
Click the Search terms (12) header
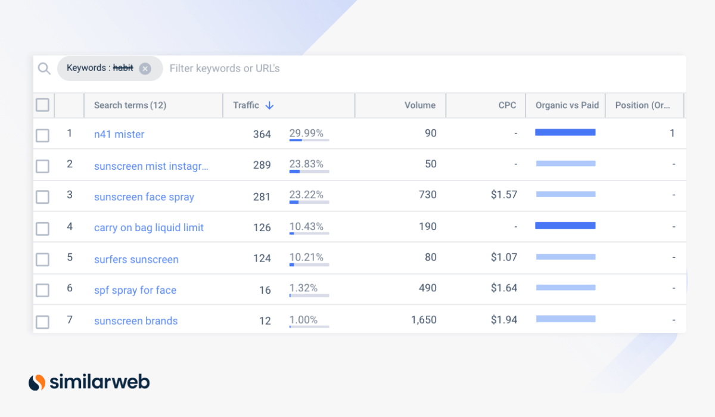[130, 105]
